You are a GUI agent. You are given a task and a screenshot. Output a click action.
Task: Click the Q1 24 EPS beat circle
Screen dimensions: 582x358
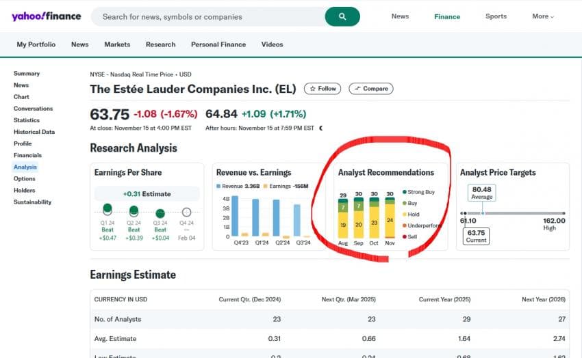[x=107, y=209]
